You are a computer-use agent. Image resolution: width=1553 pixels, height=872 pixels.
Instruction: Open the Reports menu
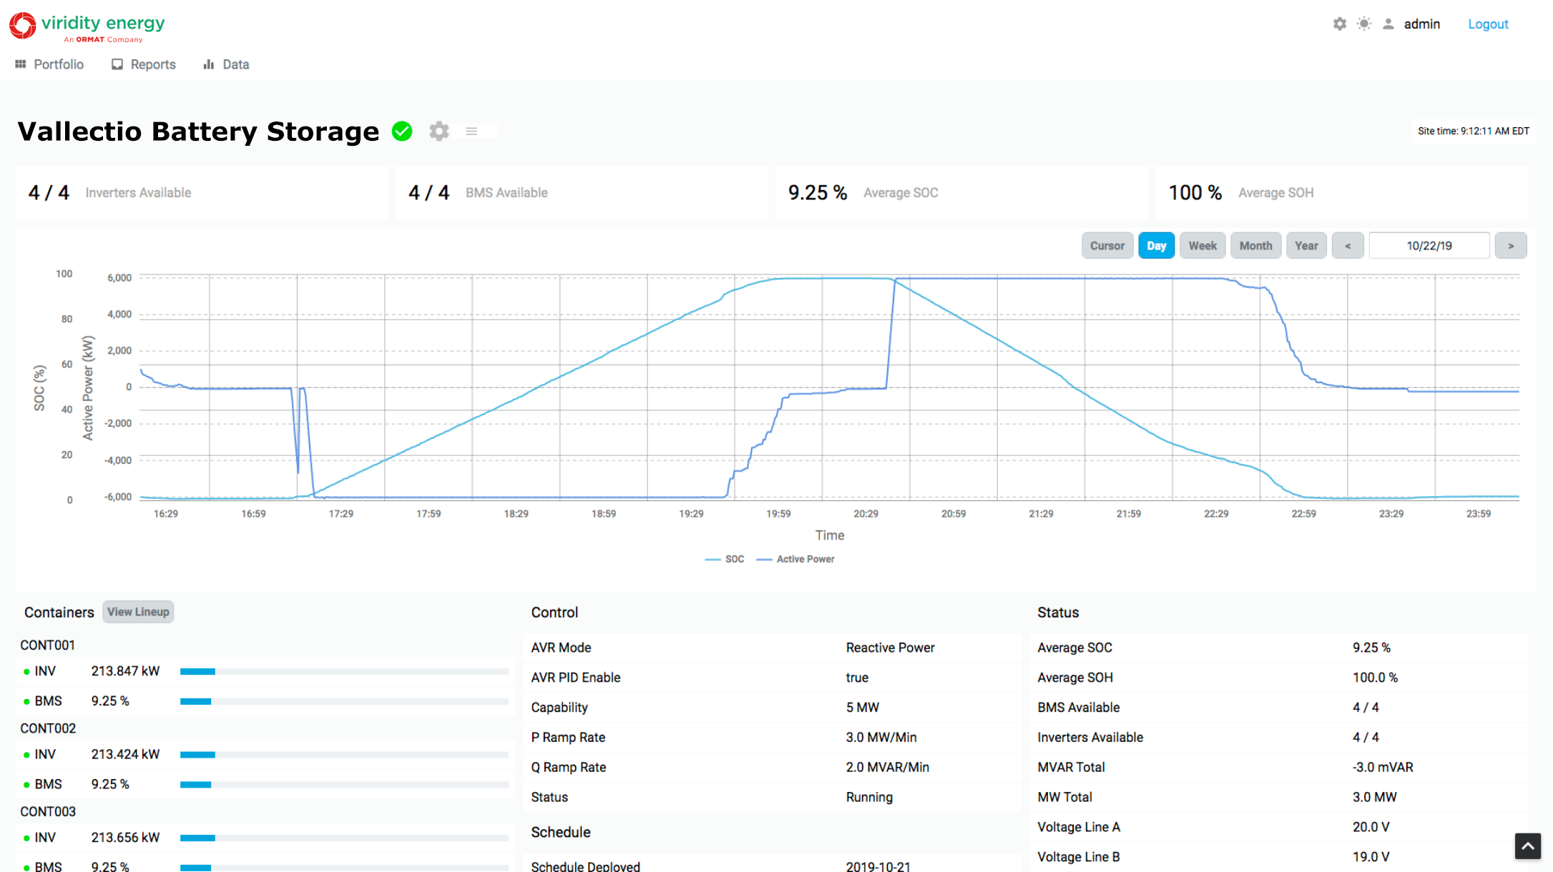[x=144, y=64]
